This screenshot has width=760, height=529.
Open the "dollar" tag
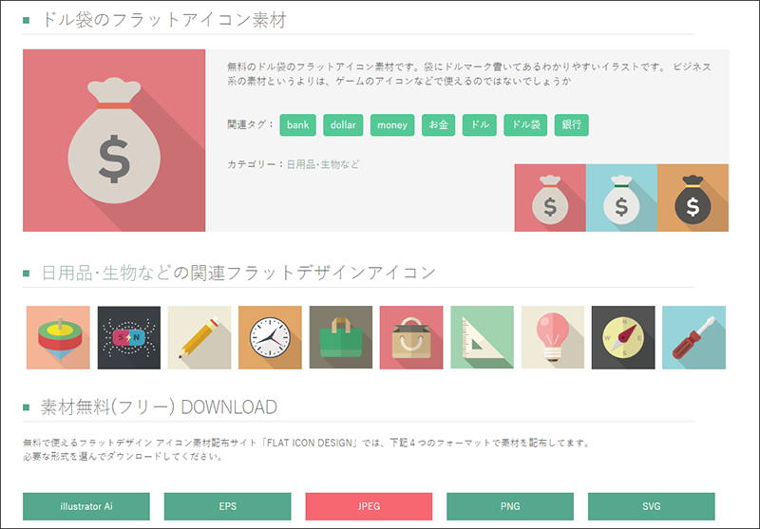[x=343, y=125]
